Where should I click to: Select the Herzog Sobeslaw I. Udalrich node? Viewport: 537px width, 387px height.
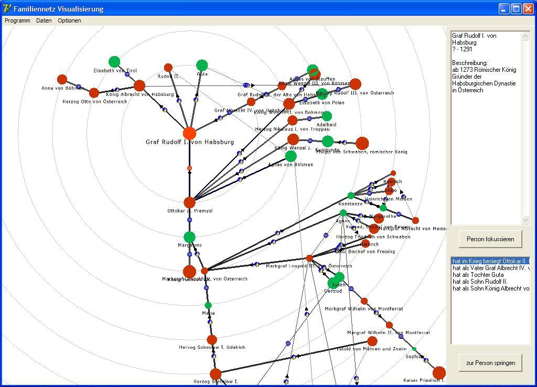click(x=212, y=340)
